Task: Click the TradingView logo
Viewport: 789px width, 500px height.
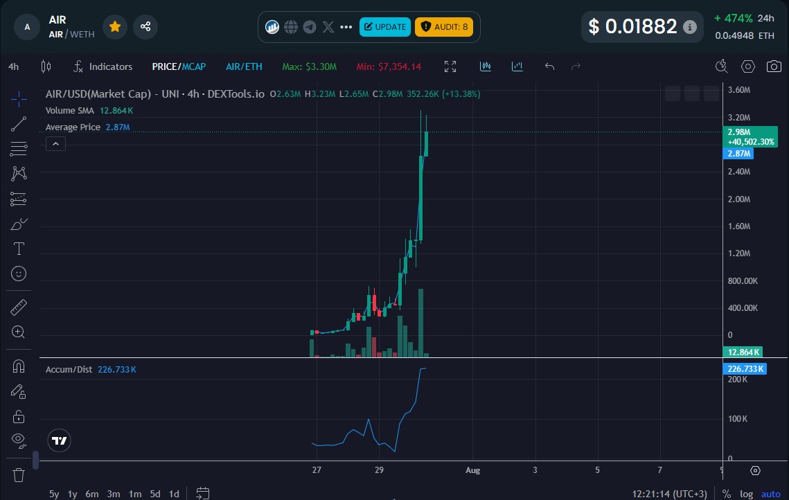Action: tap(59, 440)
